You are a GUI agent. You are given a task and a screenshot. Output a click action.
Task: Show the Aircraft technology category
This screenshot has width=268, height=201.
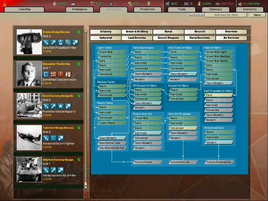[200, 32]
